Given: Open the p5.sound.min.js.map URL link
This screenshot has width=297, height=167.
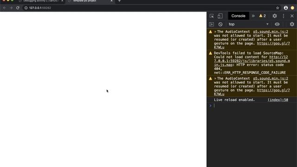Looking at the screenshot, I should tap(252, 61).
